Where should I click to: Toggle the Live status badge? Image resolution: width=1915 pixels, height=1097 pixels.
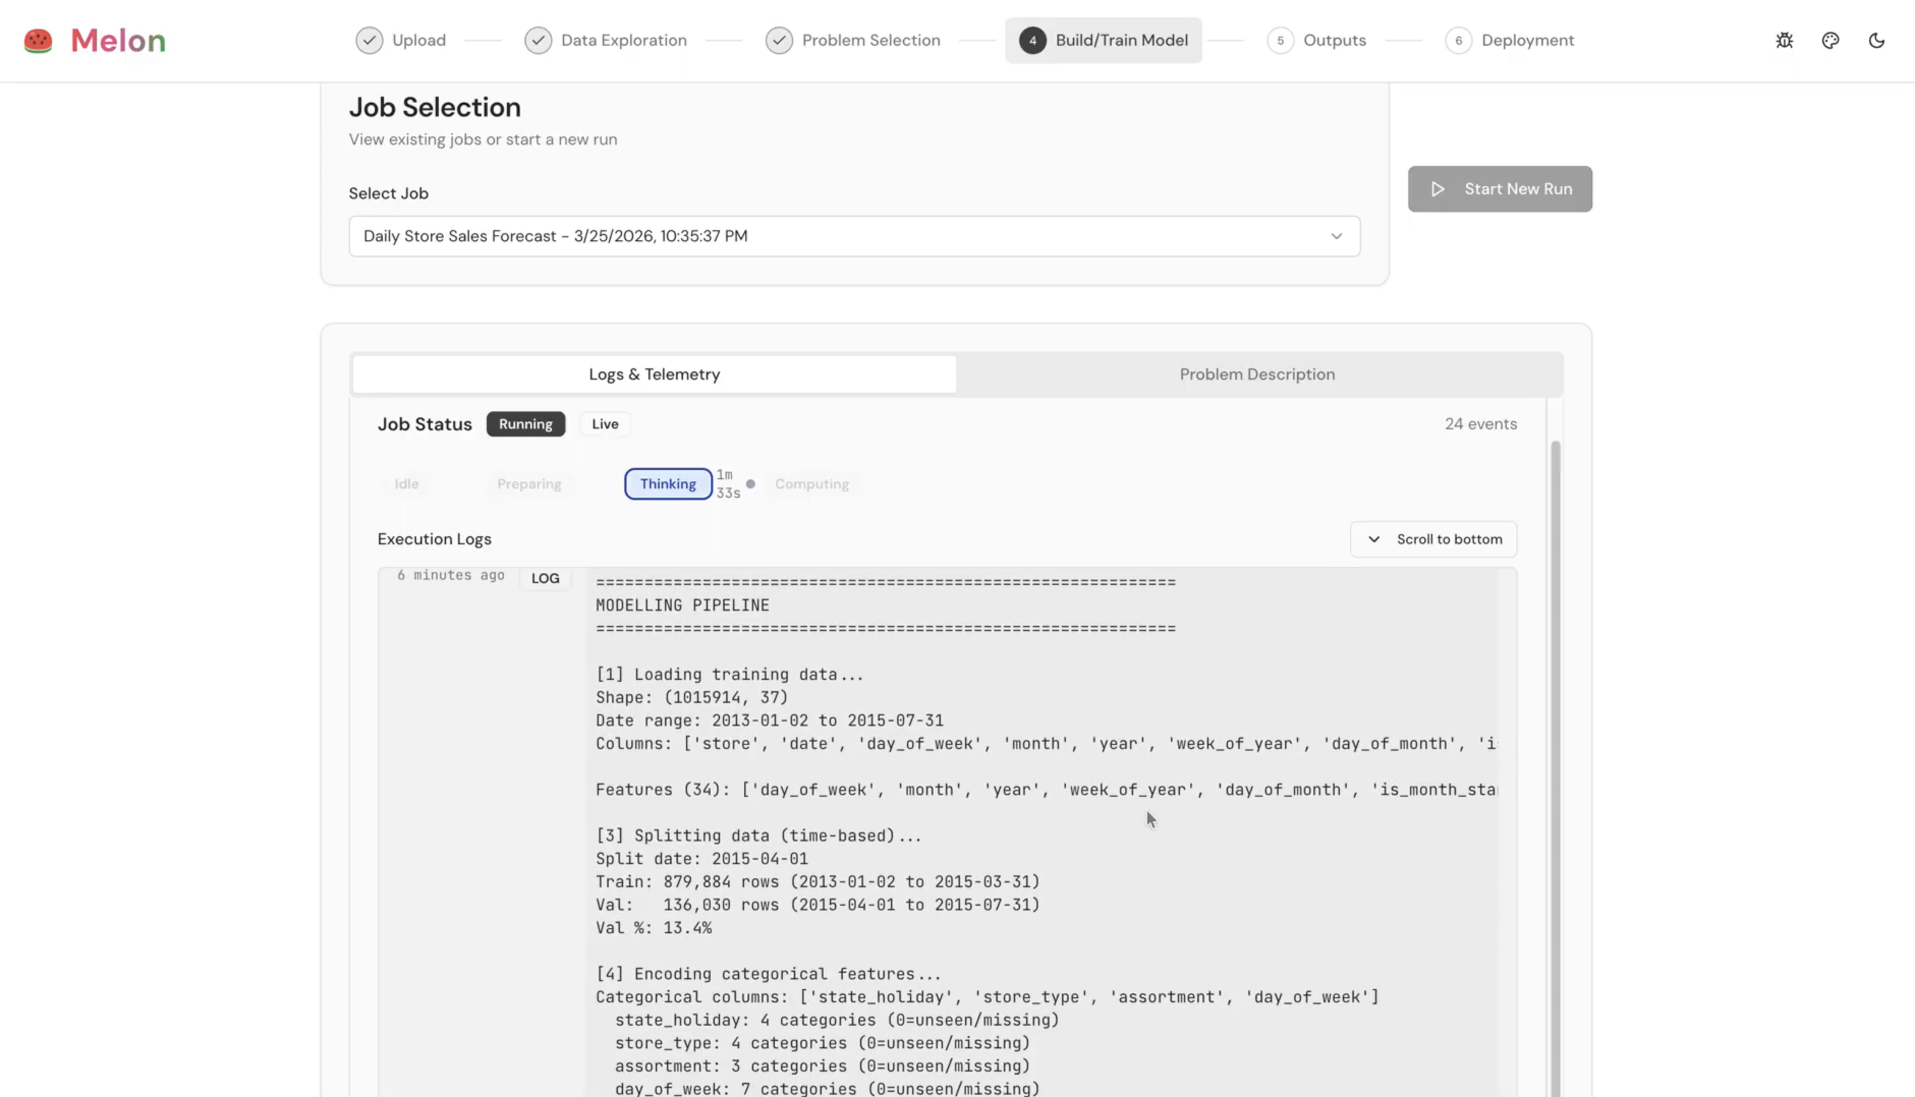click(604, 424)
